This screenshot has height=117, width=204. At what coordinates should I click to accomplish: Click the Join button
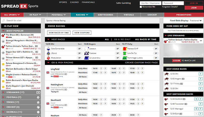[x=194, y=8]
